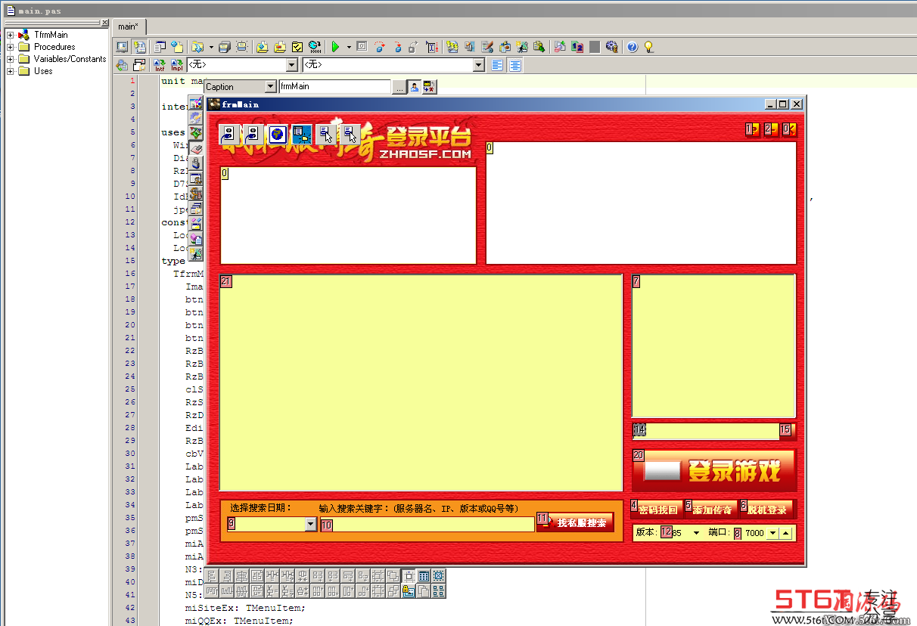Select the globe web component on the form

click(278, 135)
